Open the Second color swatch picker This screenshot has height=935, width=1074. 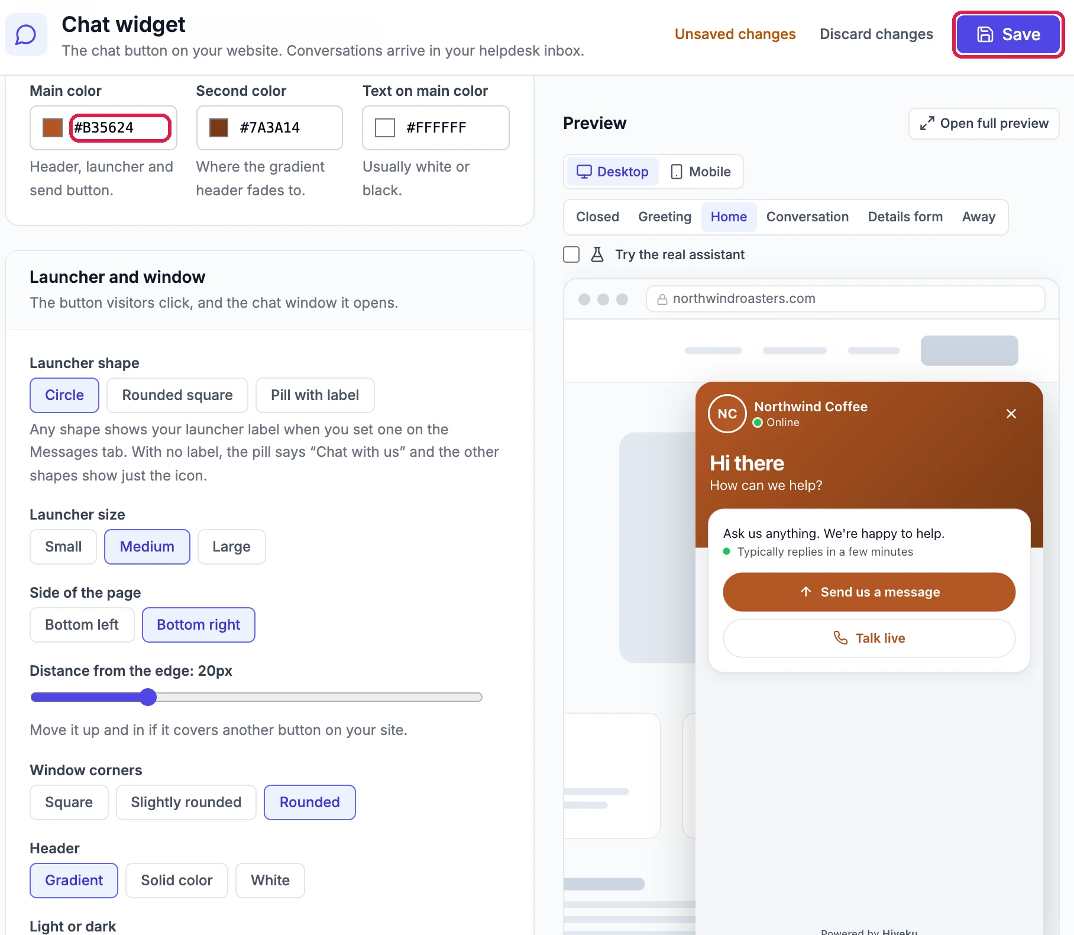pyautogui.click(x=219, y=128)
